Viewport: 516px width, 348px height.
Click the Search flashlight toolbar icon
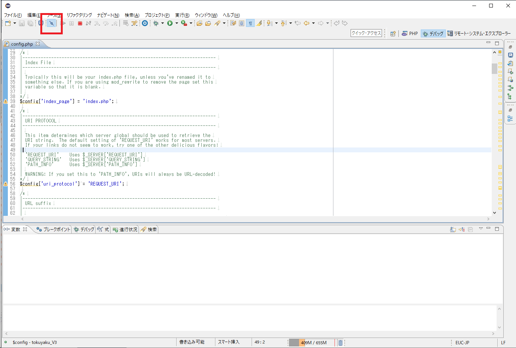tap(217, 23)
